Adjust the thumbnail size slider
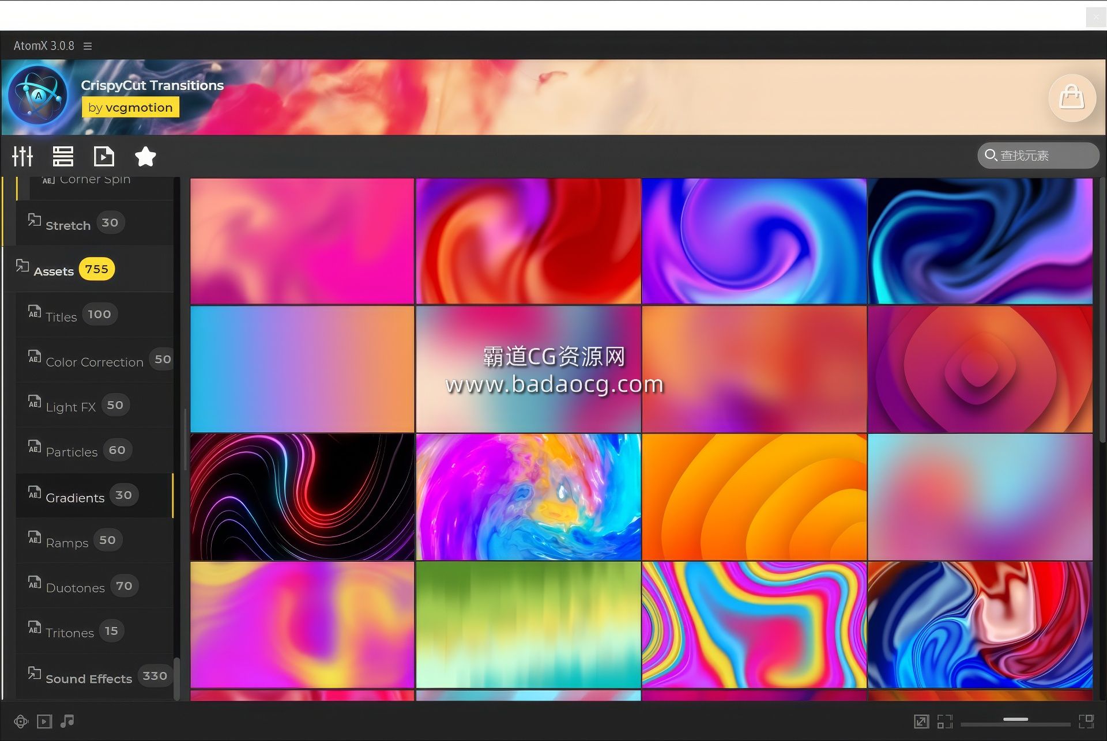 click(x=1015, y=720)
